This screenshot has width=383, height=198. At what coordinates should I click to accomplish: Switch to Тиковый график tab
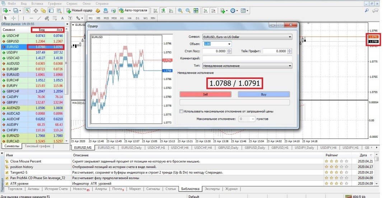point(38,146)
